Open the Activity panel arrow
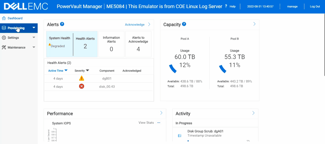325x144 pixels. tap(253, 113)
